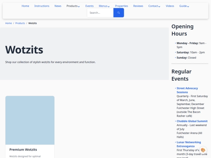The image size is (211, 158).
Task: Click the Monday - Friday hours entry
Action: (191, 45)
